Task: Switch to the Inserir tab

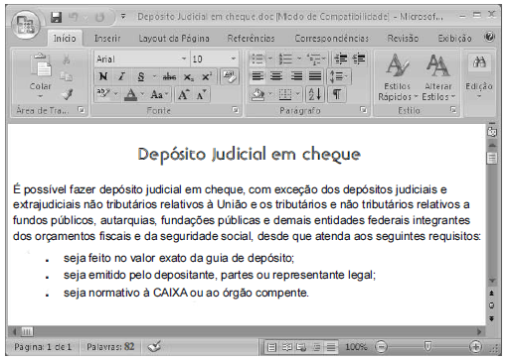Action: [107, 39]
